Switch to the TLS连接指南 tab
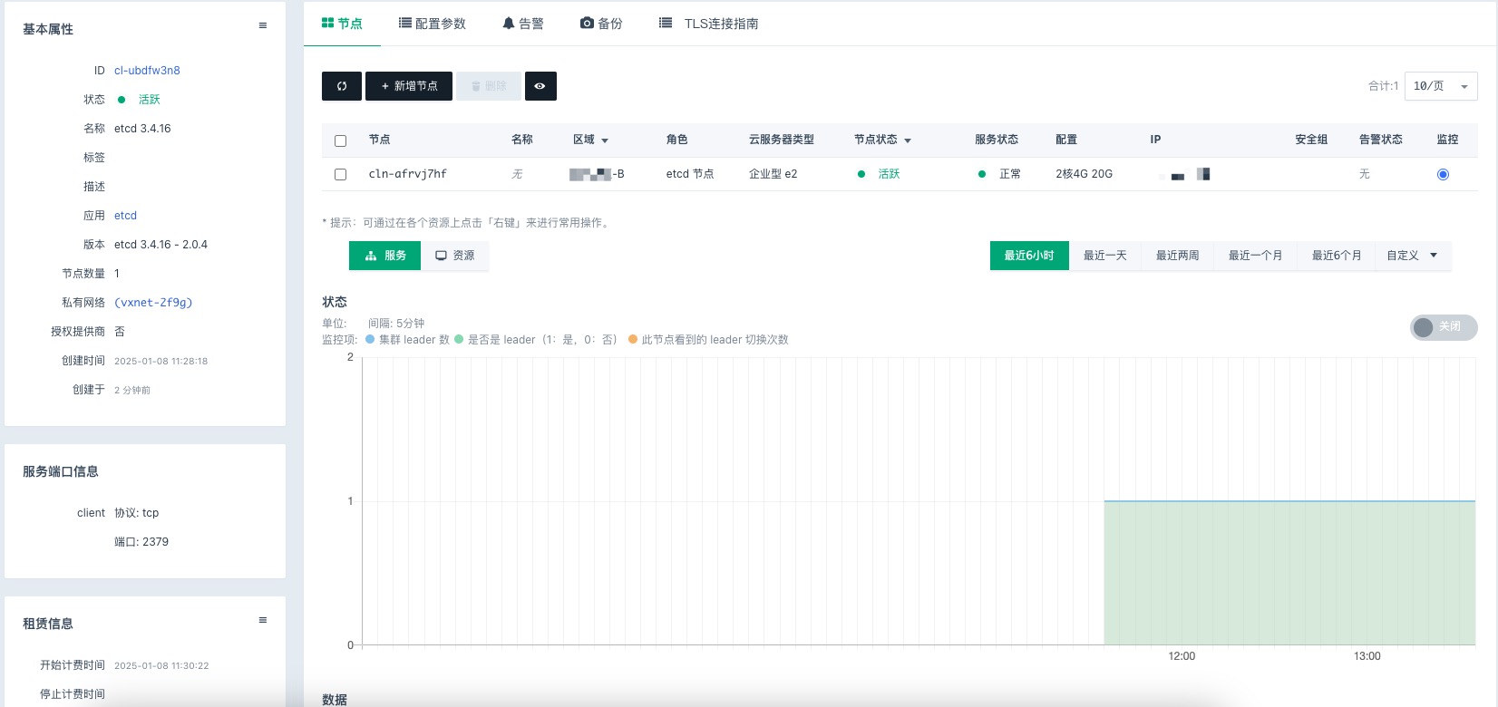1498x707 pixels. pos(709,24)
